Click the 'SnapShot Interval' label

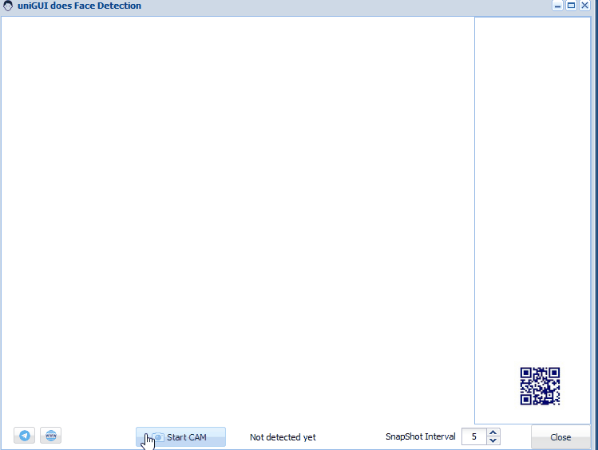pyautogui.click(x=420, y=436)
